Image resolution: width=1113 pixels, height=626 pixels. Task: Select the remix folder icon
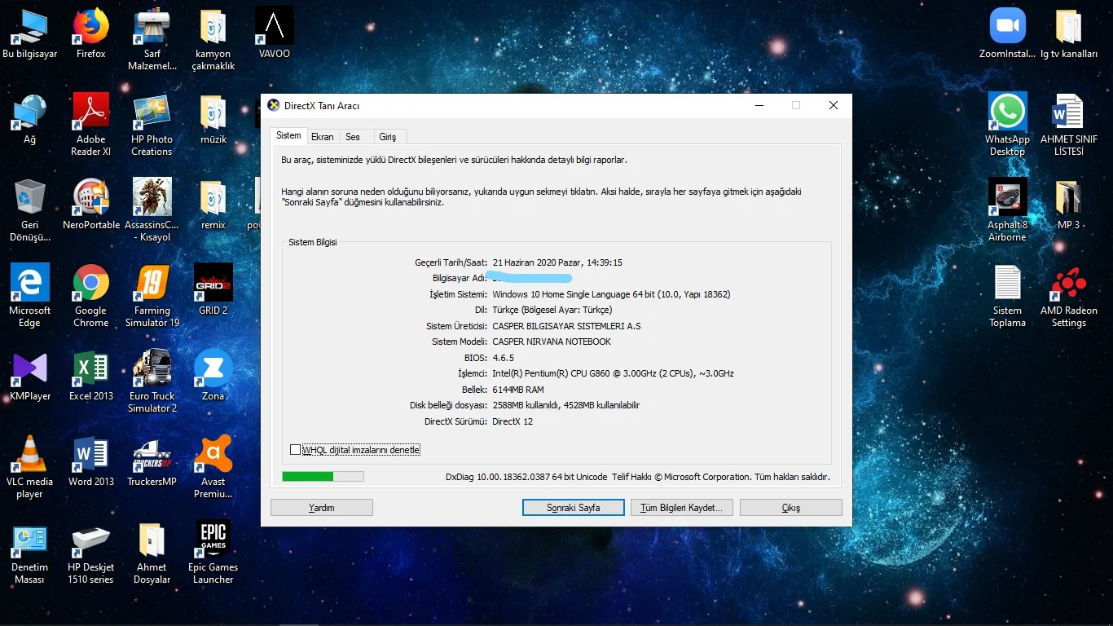pyautogui.click(x=213, y=206)
